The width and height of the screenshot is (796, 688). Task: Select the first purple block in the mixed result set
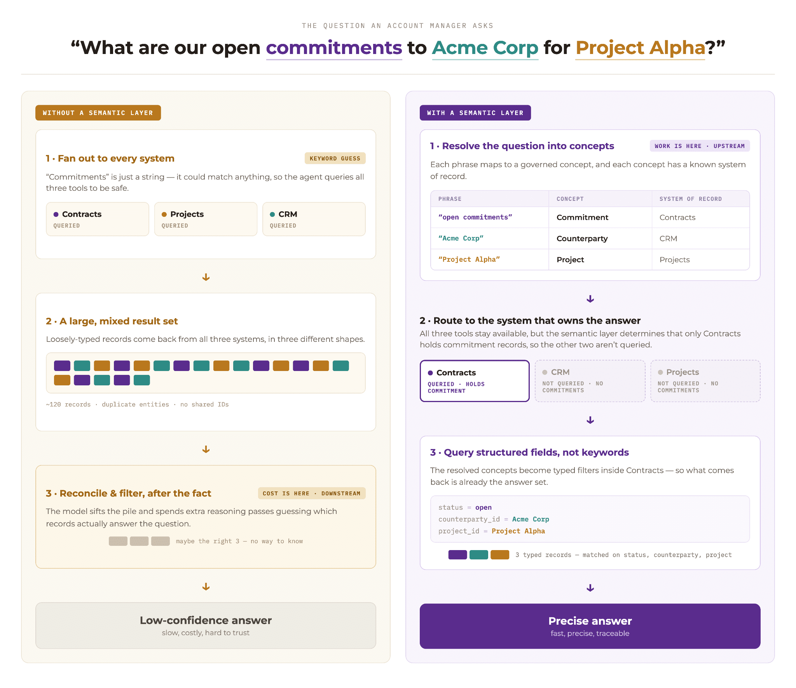[x=62, y=366]
